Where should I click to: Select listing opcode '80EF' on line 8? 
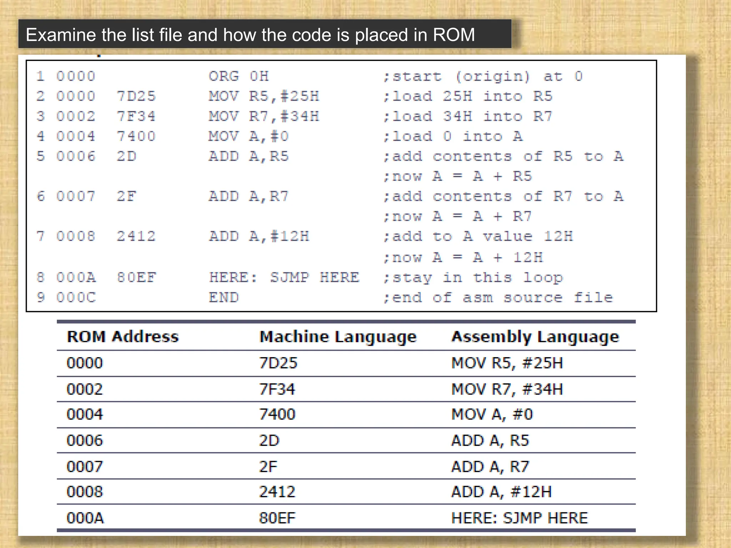(136, 277)
